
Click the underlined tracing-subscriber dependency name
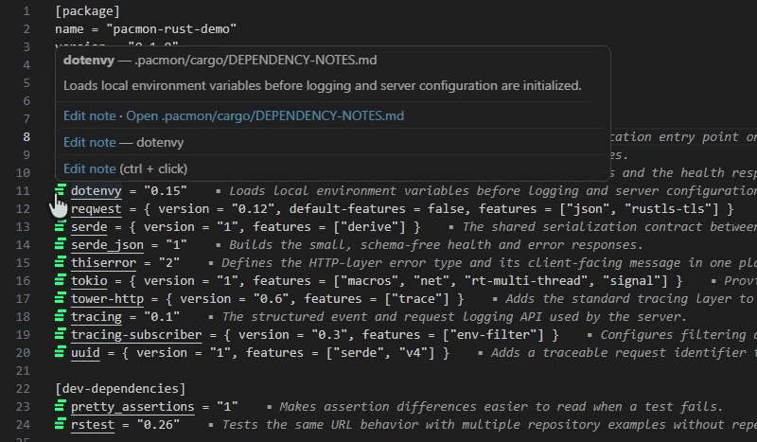(x=136, y=335)
